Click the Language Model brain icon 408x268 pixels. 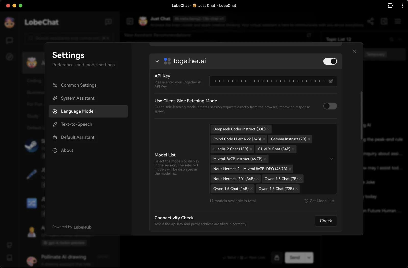coord(55,111)
